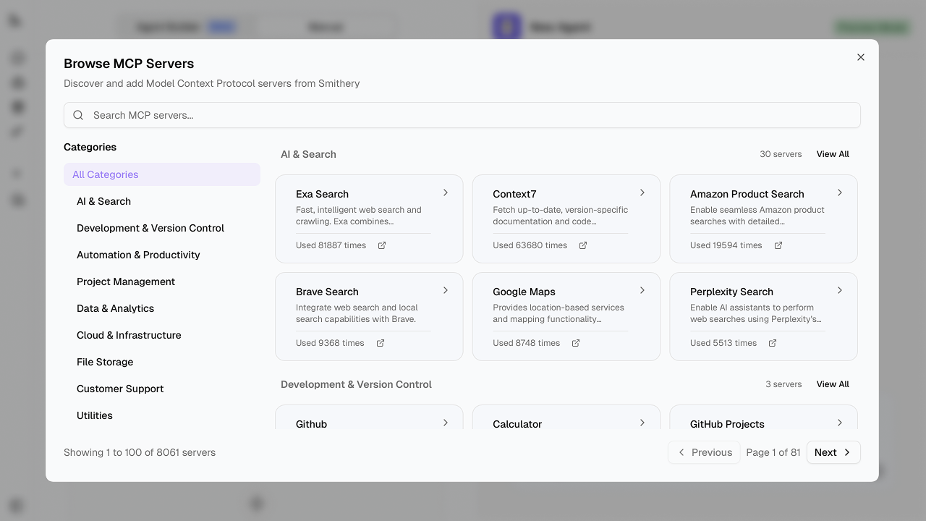Expand the Google Maps card chevron
The height and width of the screenshot is (521, 926).
click(642, 290)
